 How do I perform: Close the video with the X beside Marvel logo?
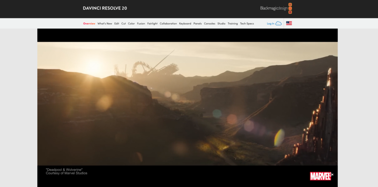coord(332,174)
